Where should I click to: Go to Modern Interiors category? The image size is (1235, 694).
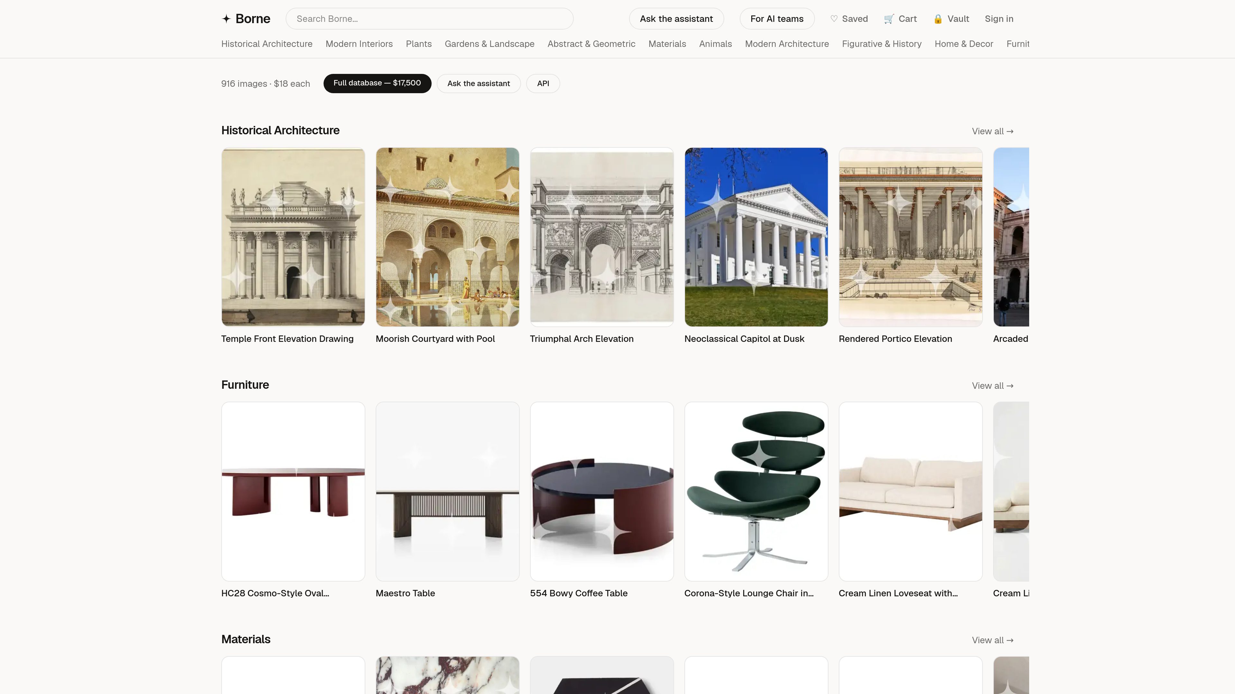point(359,44)
